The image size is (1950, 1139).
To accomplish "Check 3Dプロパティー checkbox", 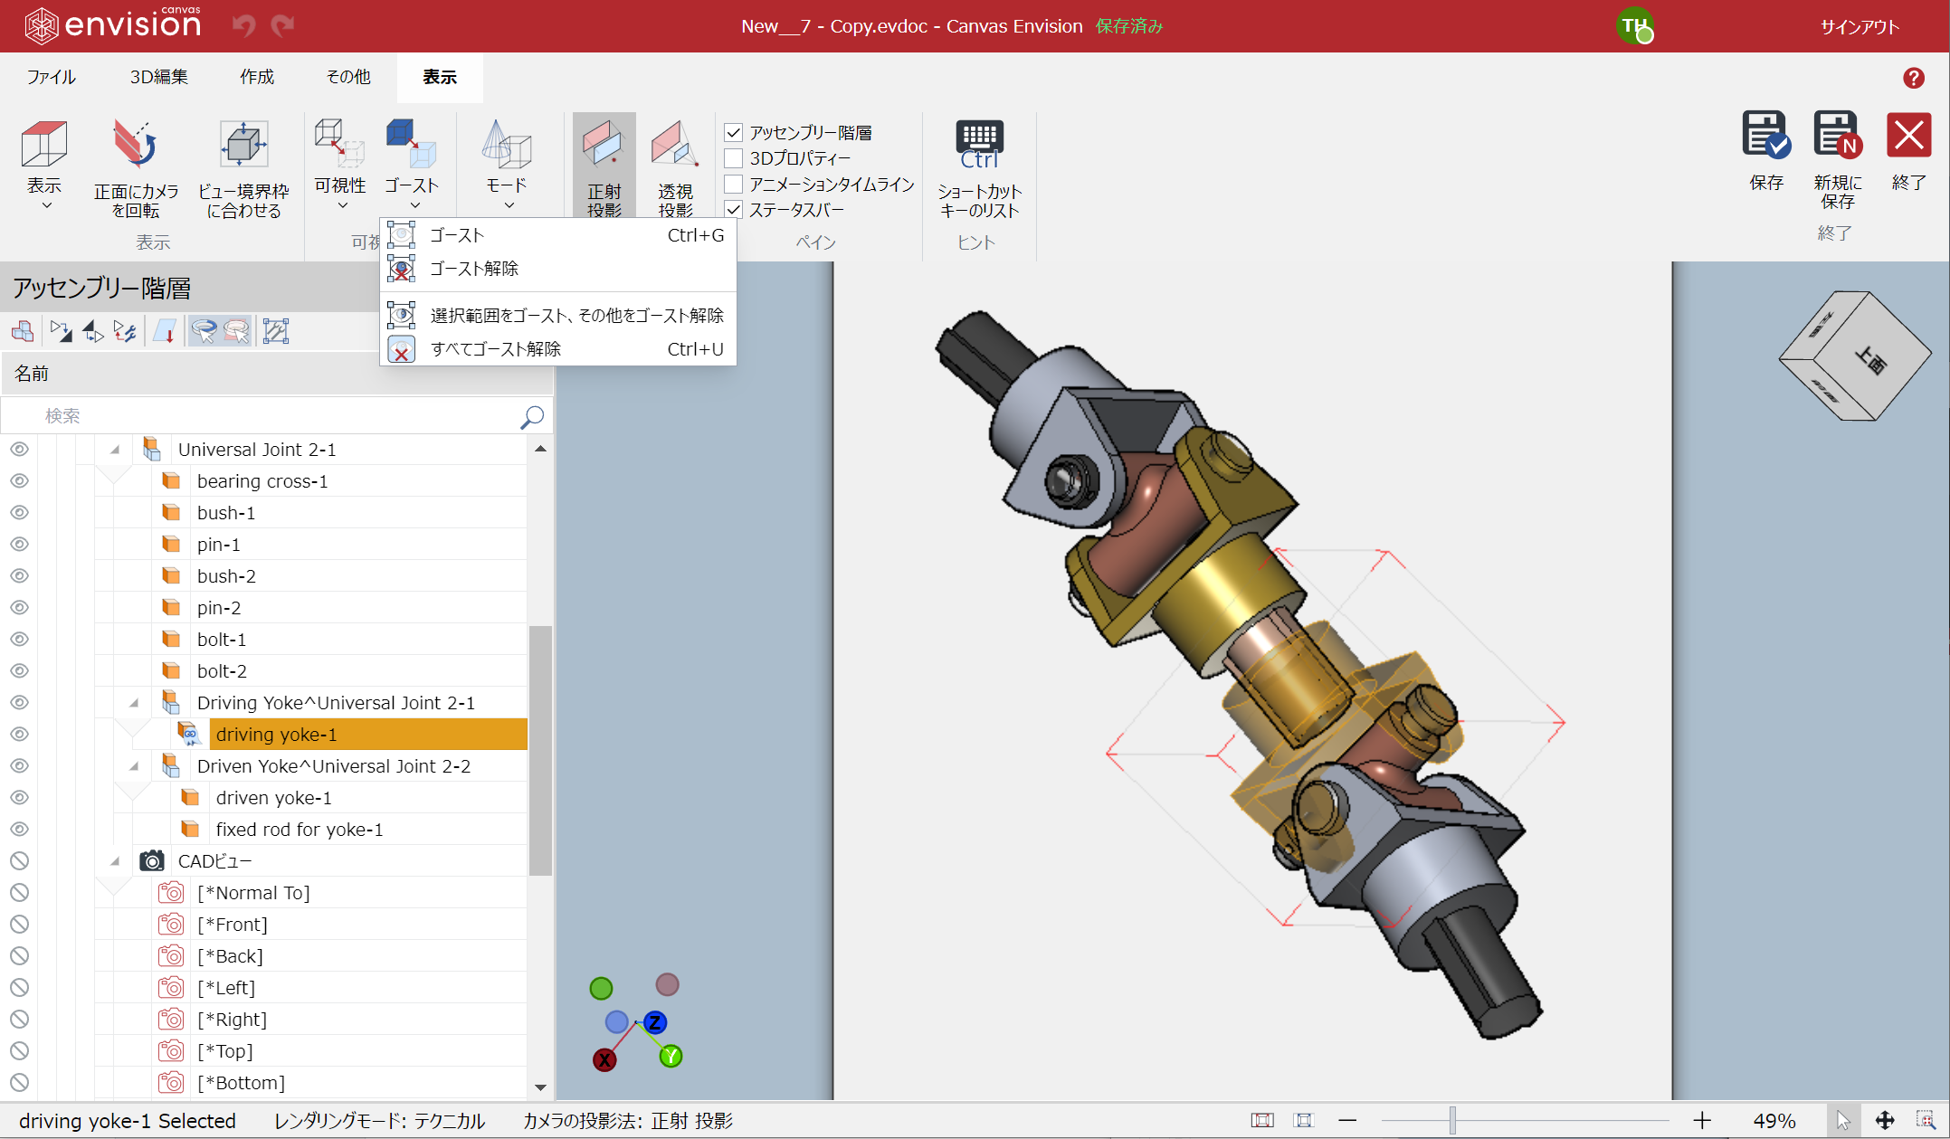I will [x=734, y=158].
